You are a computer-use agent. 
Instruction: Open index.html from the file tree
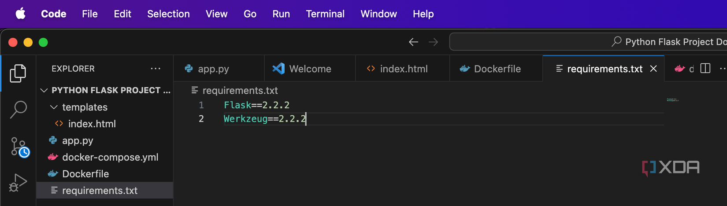(x=92, y=124)
